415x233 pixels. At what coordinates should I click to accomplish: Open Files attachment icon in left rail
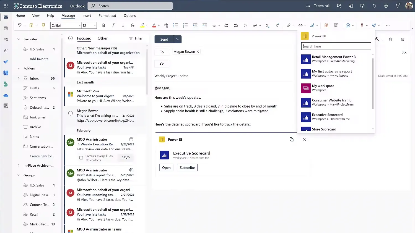[6, 51]
